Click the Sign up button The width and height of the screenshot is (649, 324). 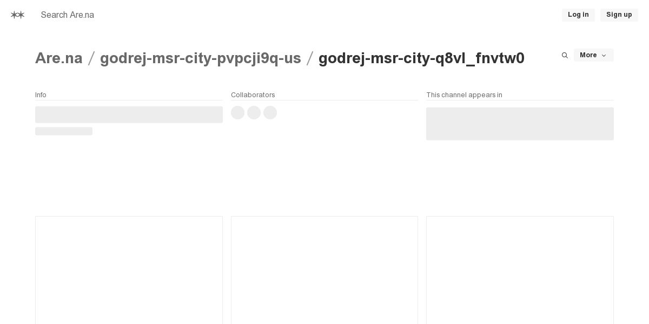(x=619, y=15)
